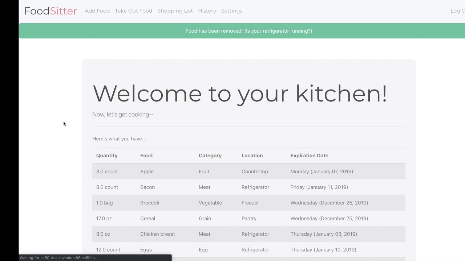
Task: View the History page
Action: pos(207,11)
